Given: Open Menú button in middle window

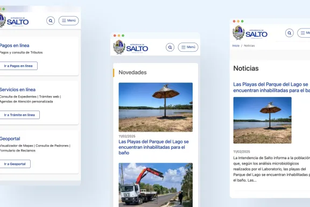Looking at the screenshot, I should point(188,47).
